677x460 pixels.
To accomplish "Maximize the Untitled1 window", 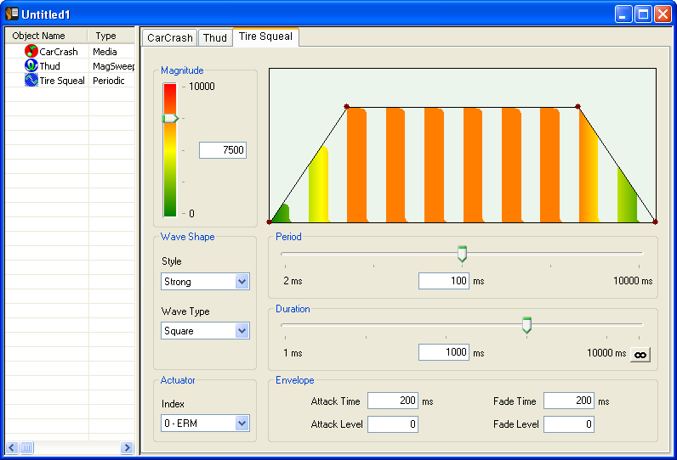I will coord(643,14).
